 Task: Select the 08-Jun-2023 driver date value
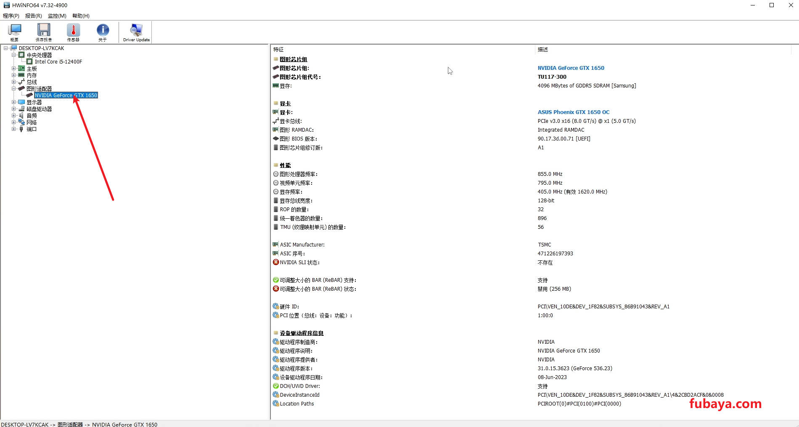(552, 377)
